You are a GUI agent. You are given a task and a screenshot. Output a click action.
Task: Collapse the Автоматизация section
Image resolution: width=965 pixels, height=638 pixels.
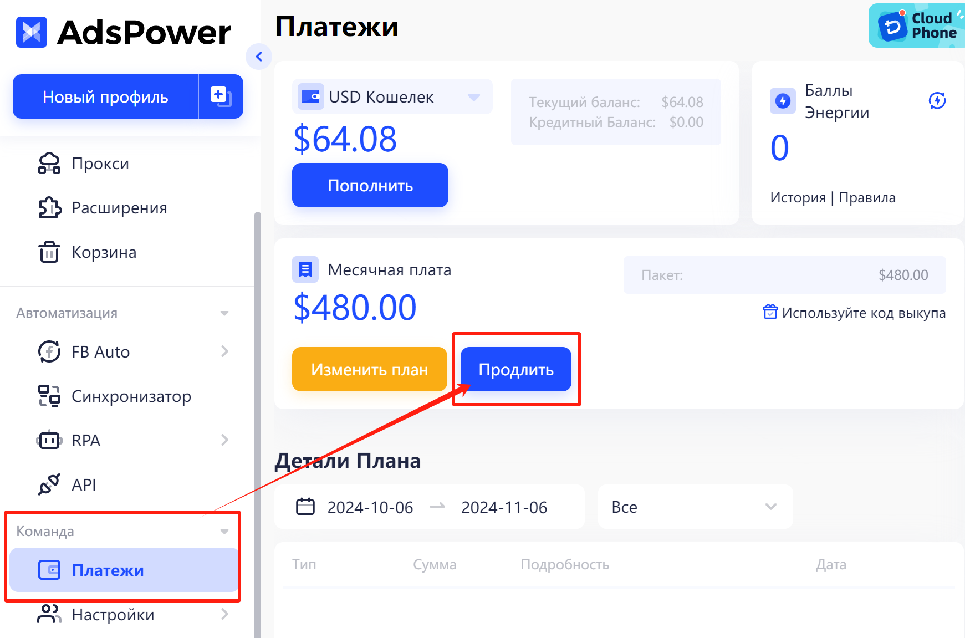pos(224,313)
